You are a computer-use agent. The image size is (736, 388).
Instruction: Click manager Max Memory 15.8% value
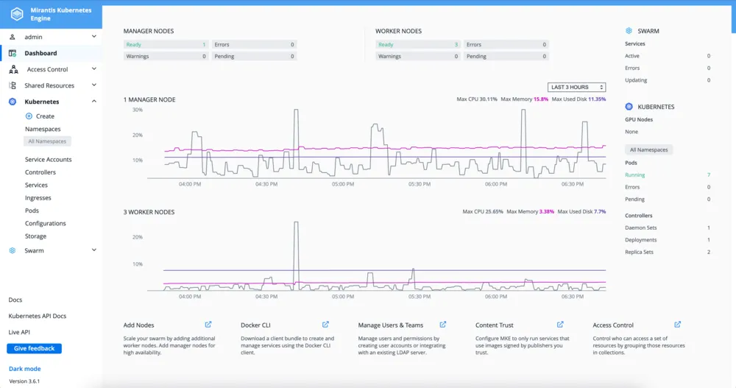pyautogui.click(x=541, y=99)
